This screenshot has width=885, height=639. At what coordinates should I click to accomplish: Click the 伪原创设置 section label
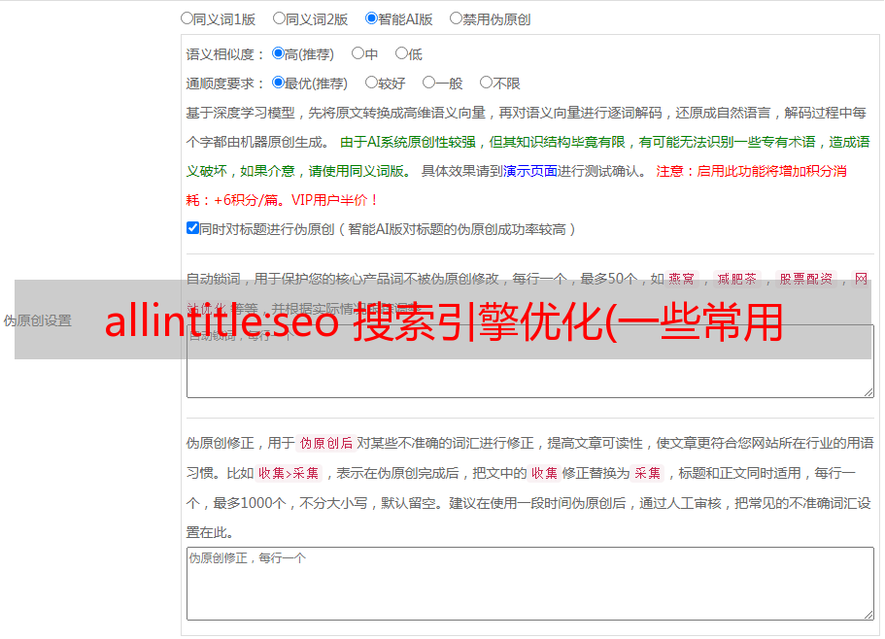pos(37,320)
